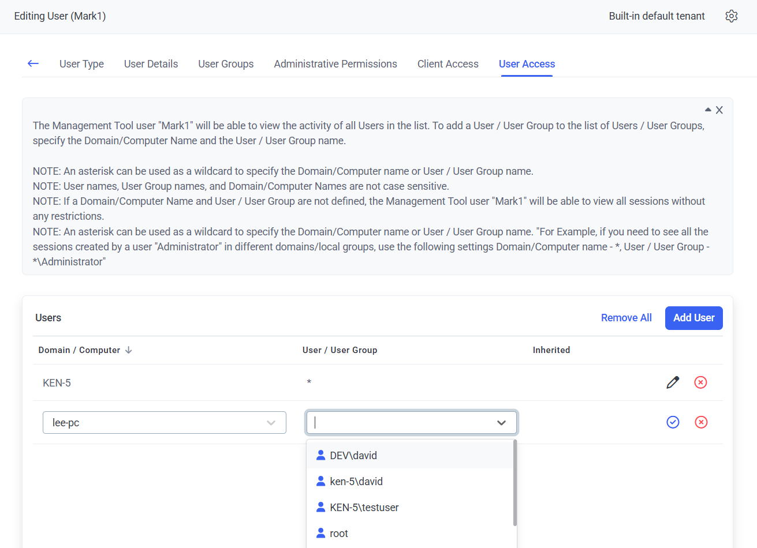Image resolution: width=757 pixels, height=548 pixels.
Task: Delete the KEN-5 user row
Action: 700,382
